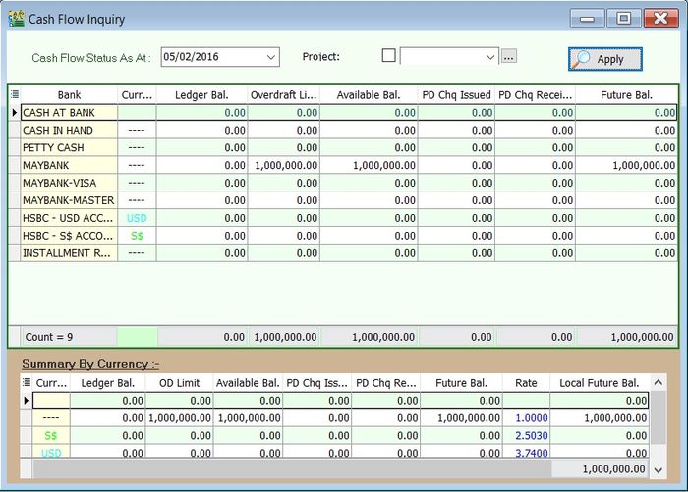Click the USD currency cell in bank grid
The height and width of the screenshot is (492, 688).
click(137, 218)
